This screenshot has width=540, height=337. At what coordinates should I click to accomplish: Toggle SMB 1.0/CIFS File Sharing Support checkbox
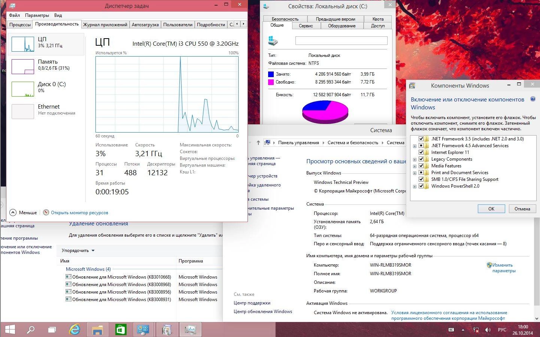coord(421,179)
